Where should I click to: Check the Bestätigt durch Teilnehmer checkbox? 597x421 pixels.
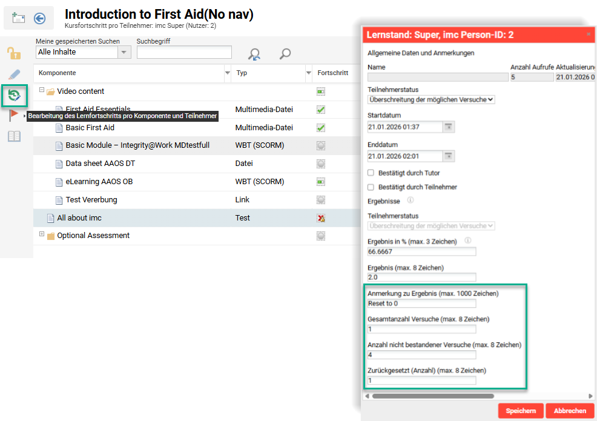(x=371, y=187)
